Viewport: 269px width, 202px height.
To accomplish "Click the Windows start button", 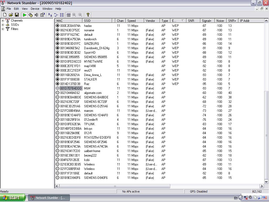I will (x=13, y=198).
